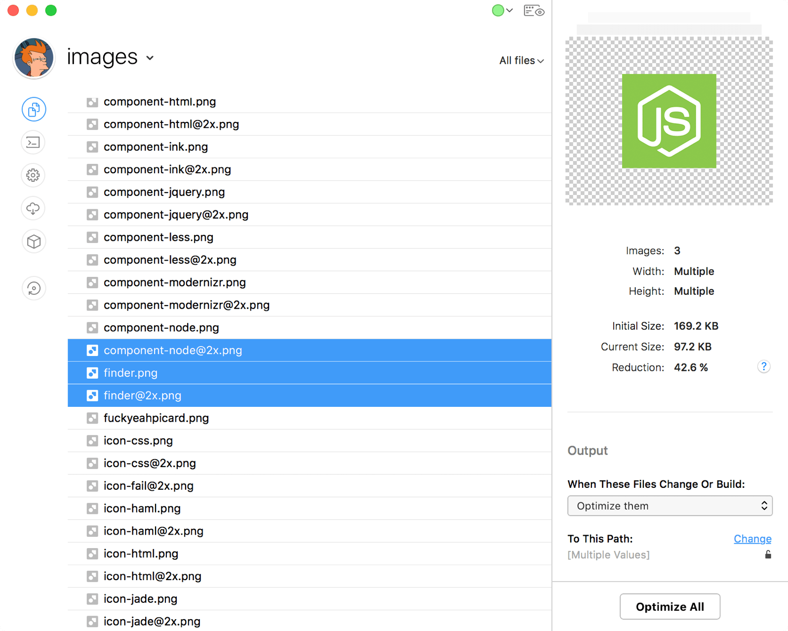
Task: Expand server status dropdown chevron
Action: (x=510, y=10)
